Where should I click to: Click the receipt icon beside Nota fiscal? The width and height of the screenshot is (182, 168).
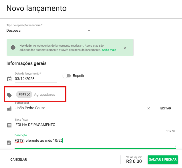[9, 125]
